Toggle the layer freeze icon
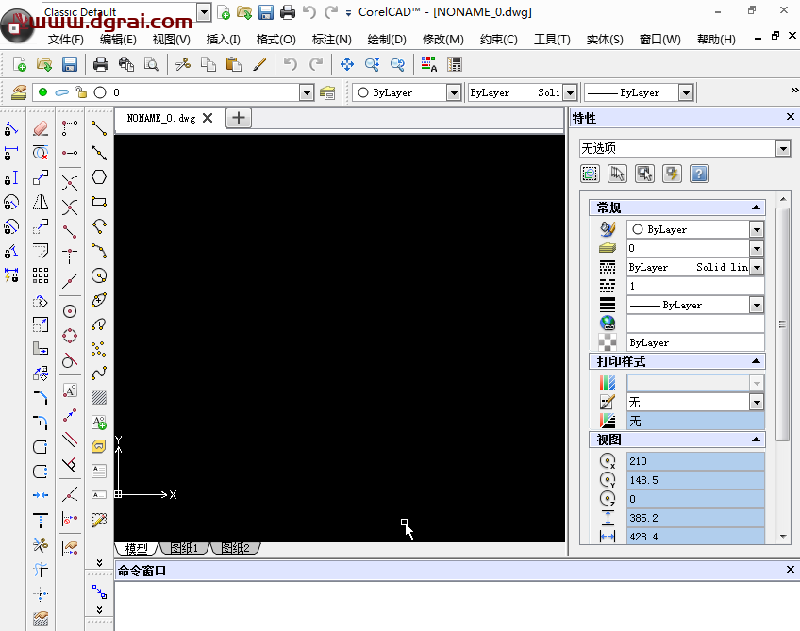 click(61, 92)
